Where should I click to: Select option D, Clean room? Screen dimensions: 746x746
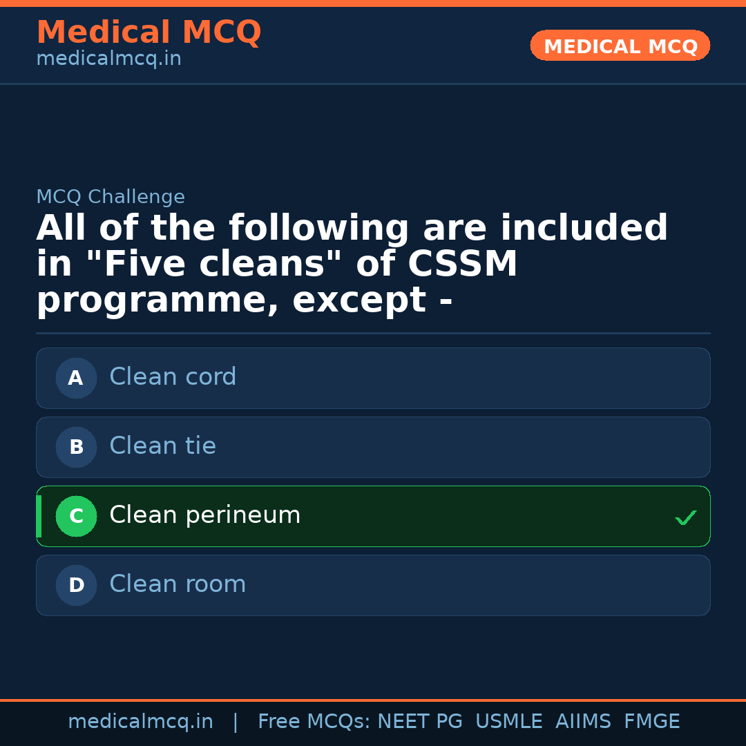[373, 585]
